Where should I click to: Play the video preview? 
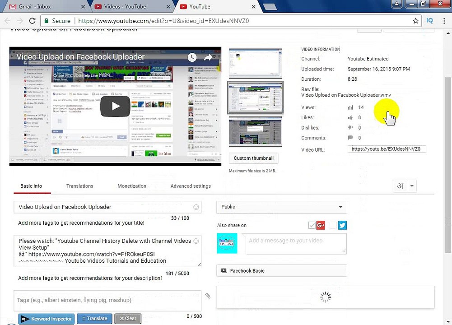pos(115,107)
